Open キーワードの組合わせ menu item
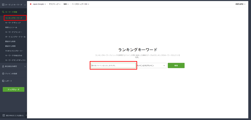The width and height of the screenshot is (251, 120). (13, 55)
